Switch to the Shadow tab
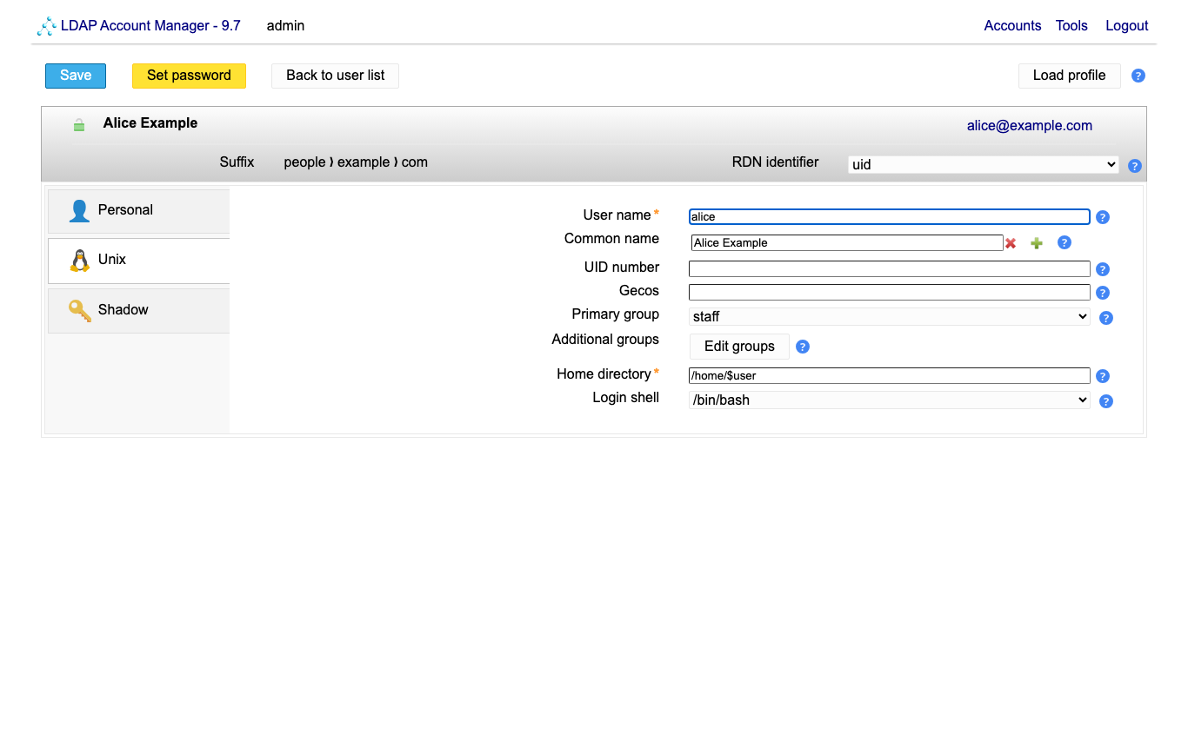1188x747 pixels. (138, 311)
